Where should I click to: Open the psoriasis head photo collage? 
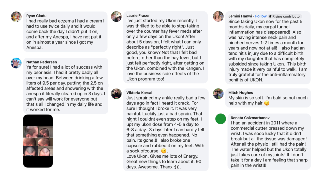coord(38,141)
